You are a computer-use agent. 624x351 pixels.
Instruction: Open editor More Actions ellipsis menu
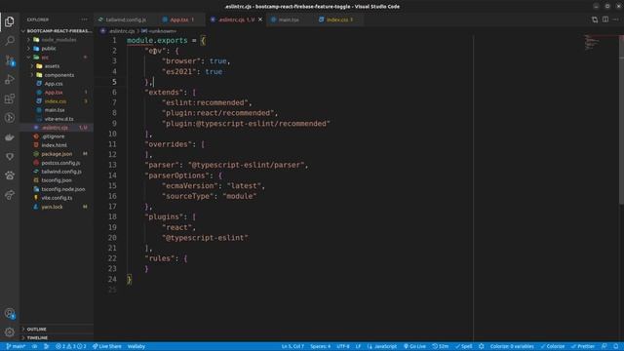coord(615,19)
